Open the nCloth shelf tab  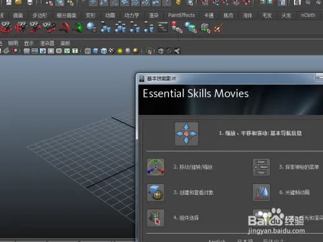tap(308, 15)
